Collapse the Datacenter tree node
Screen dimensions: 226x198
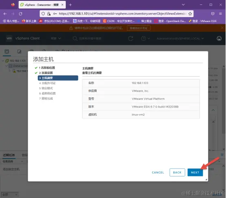(7, 66)
